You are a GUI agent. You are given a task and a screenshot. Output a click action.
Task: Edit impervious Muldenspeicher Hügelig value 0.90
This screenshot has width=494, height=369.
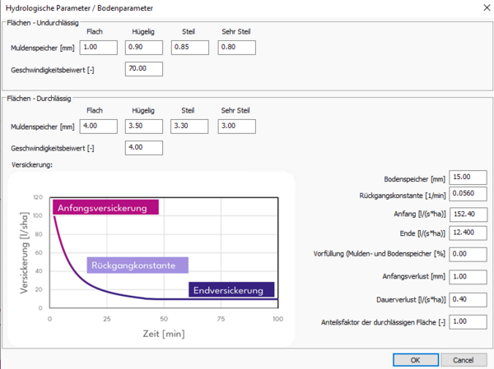pyautogui.click(x=144, y=48)
